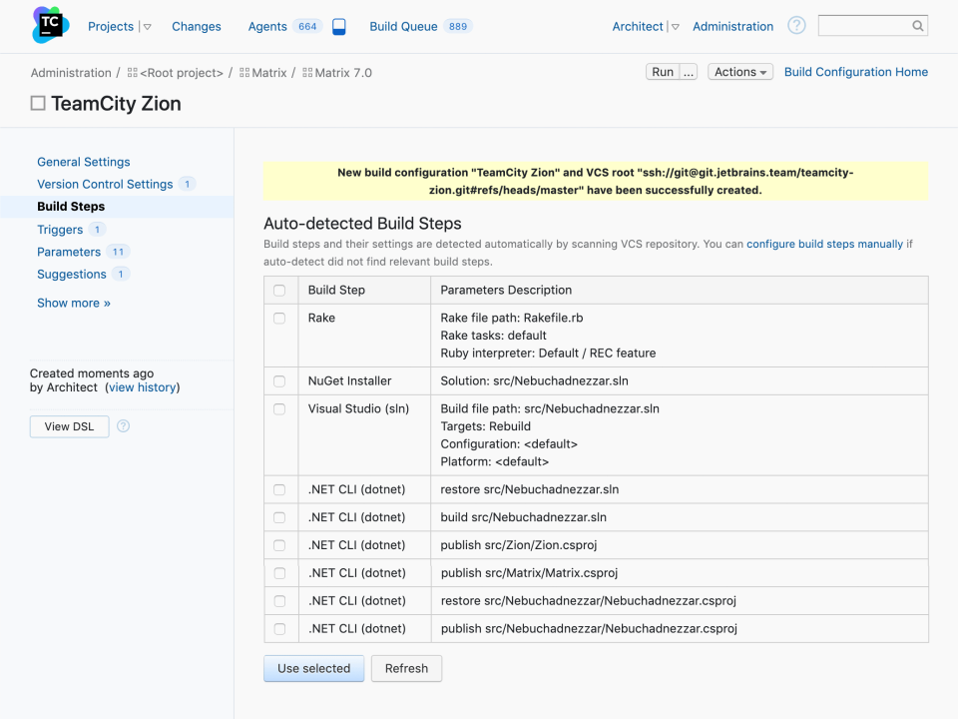Expand the Projects dropdown arrow

point(147,27)
